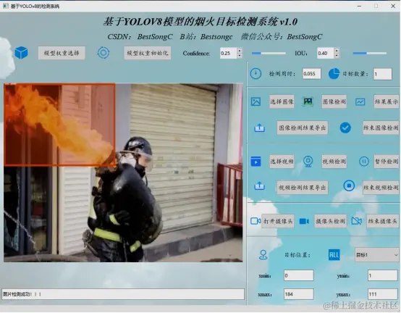Image resolution: width=401 pixels, height=313 pixels.
Task: Open the 结果展示 button
Action: tap(387, 101)
